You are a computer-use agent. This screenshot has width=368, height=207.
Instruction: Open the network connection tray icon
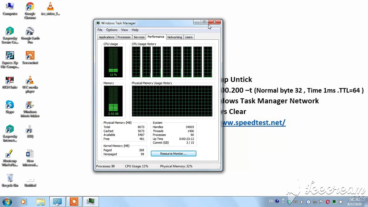(315, 202)
